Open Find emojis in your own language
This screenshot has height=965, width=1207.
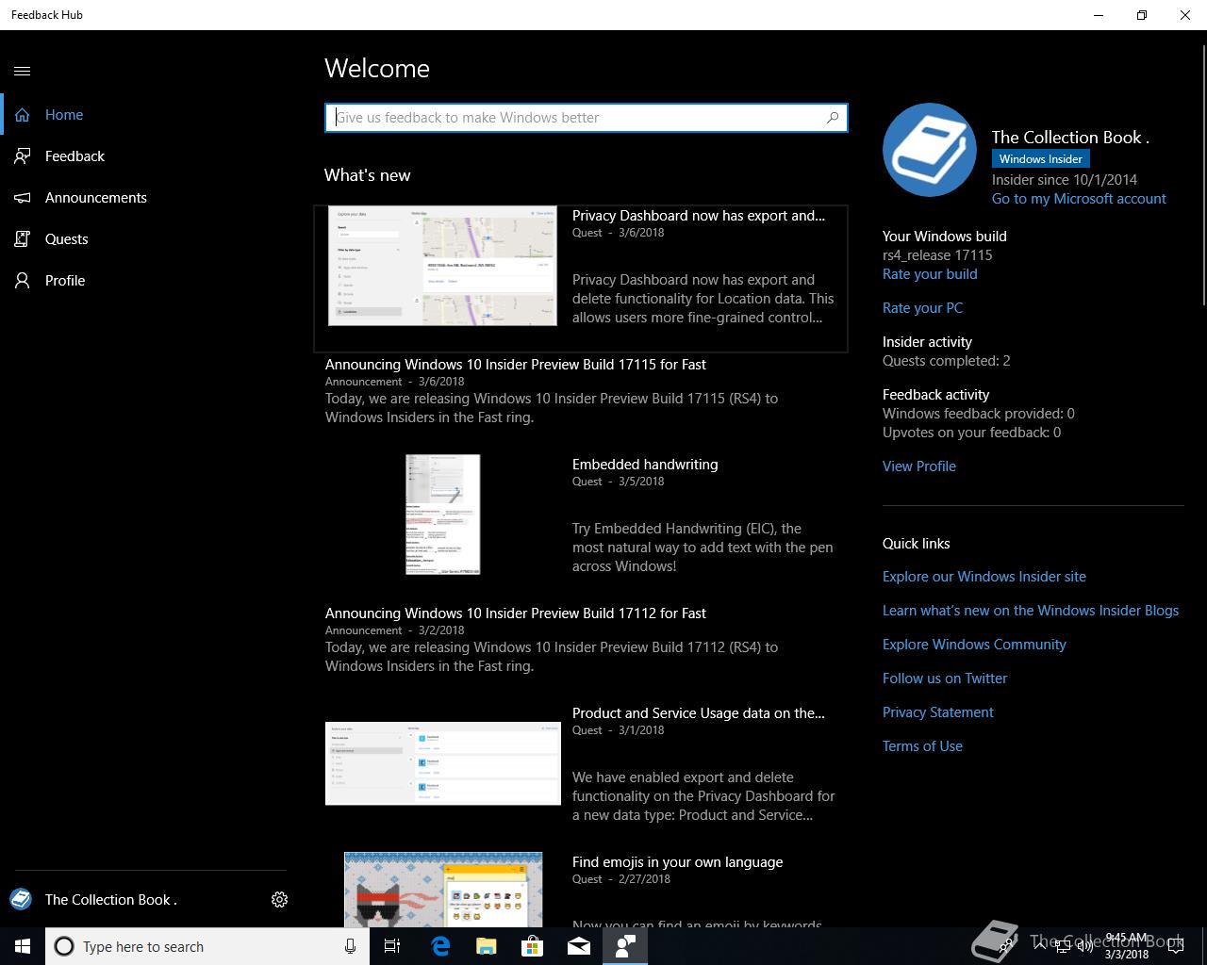[x=677, y=862]
